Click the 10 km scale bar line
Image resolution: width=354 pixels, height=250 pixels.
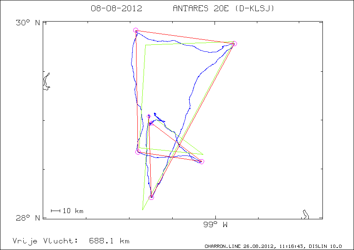[56, 211]
